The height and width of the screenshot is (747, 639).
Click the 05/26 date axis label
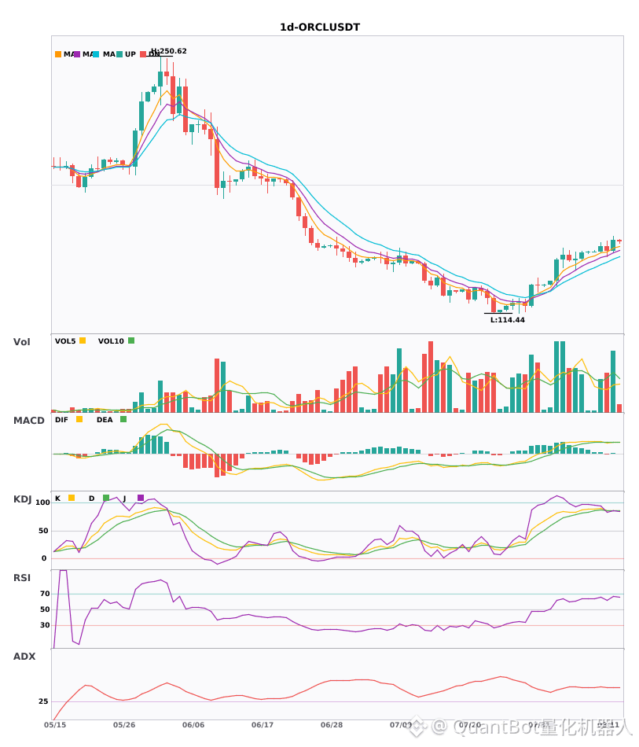tap(124, 725)
